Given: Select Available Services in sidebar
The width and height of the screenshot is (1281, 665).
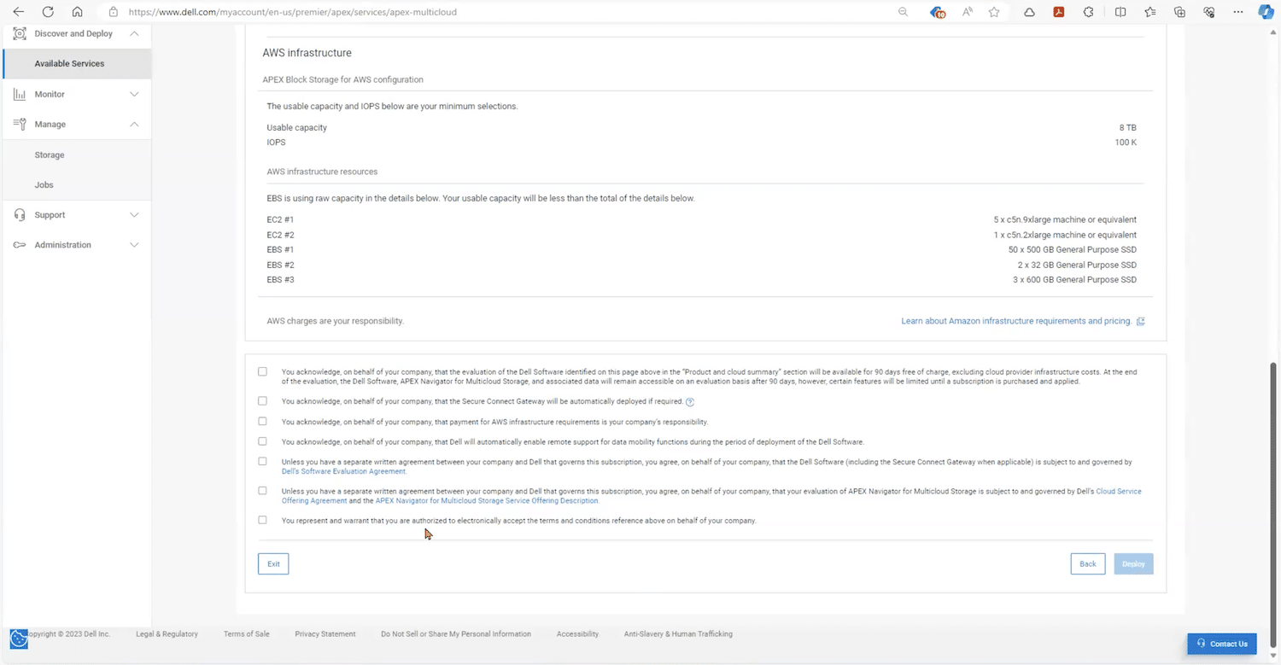Looking at the screenshot, I should (x=77, y=63).
